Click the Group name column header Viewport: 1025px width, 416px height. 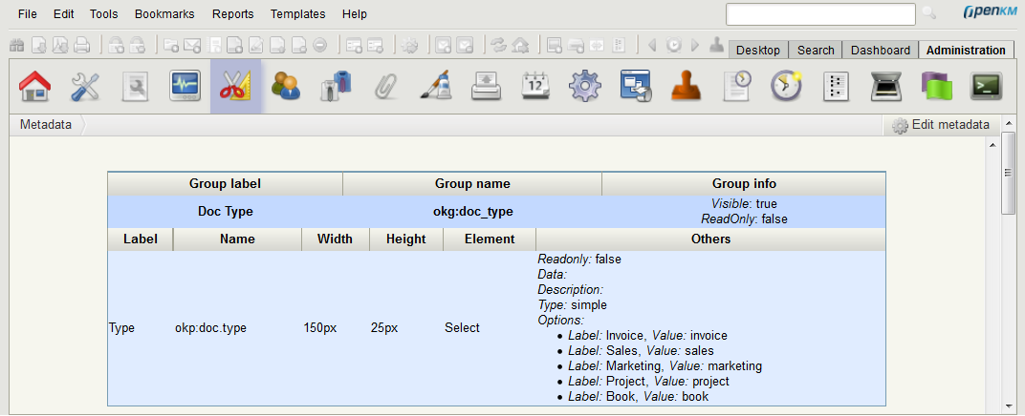[472, 184]
